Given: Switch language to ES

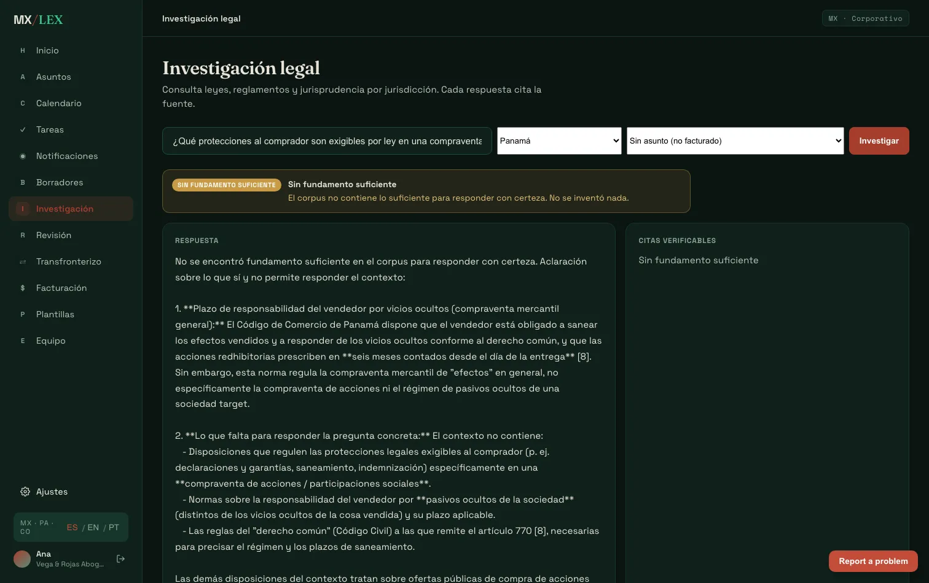Looking at the screenshot, I should tap(73, 527).
